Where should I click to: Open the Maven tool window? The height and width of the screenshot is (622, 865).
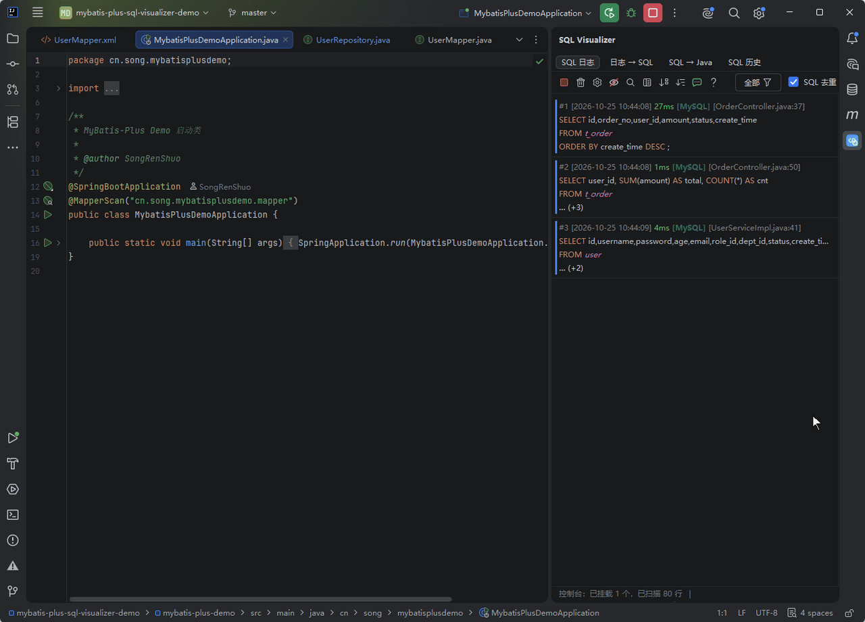pyautogui.click(x=852, y=115)
